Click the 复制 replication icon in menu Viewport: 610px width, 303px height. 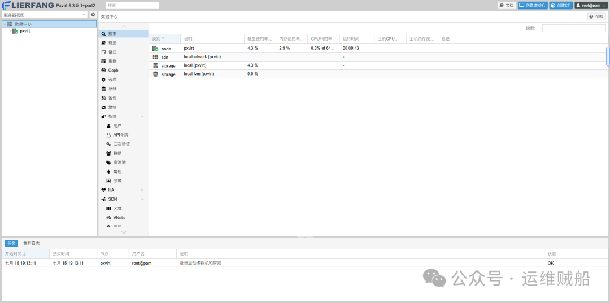103,107
